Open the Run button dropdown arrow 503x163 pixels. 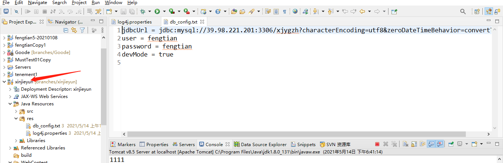pos(164,11)
